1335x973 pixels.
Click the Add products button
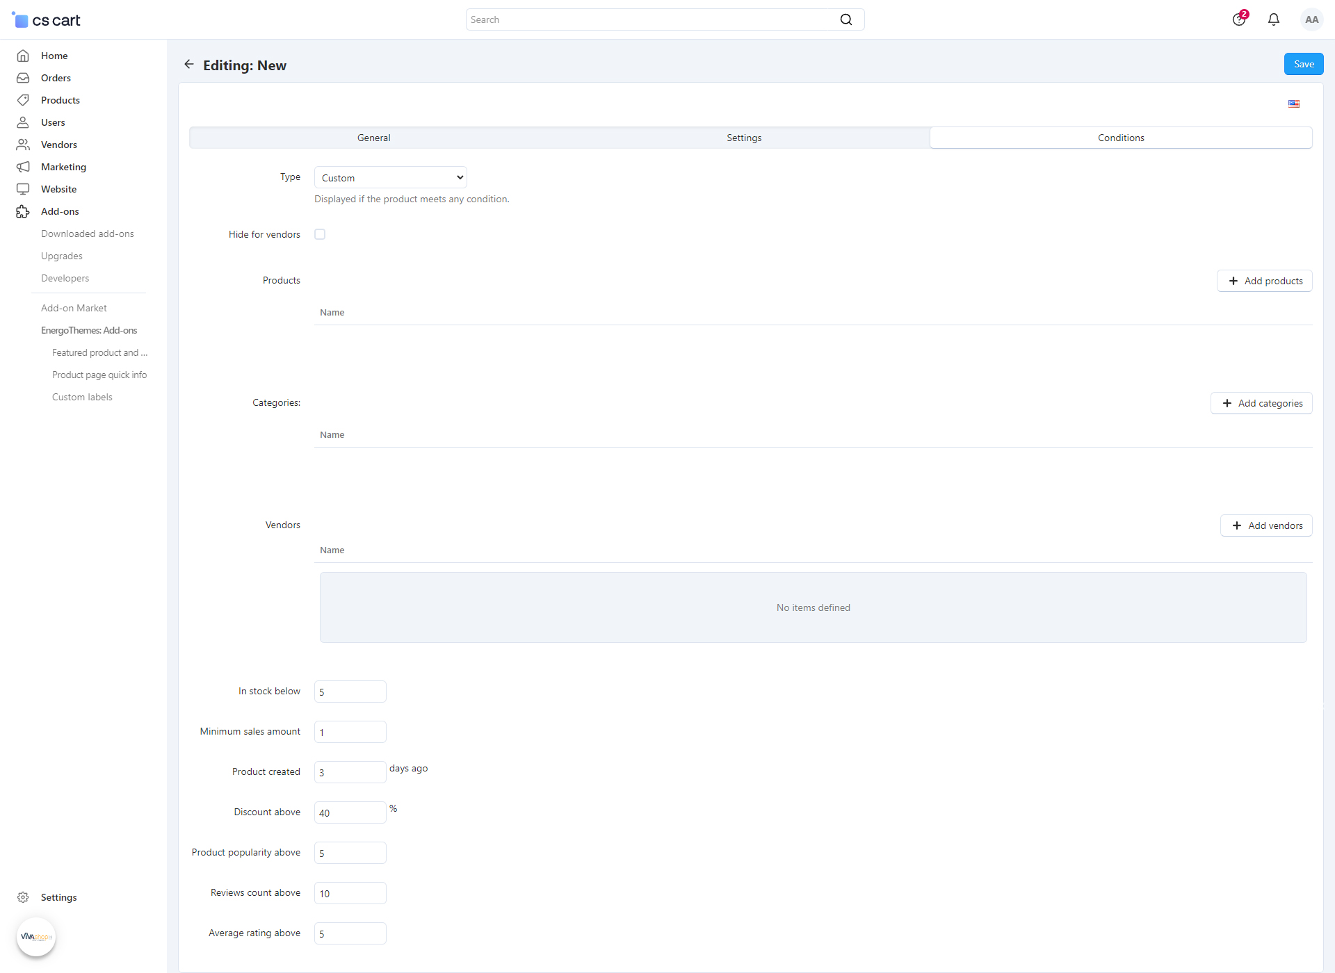1264,281
